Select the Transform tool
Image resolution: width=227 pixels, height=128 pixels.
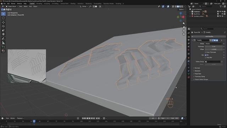tap(3, 34)
